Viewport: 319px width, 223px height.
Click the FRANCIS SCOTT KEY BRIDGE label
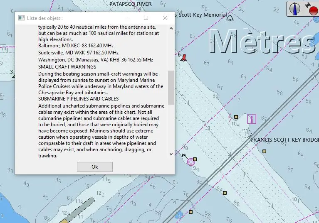285,140
